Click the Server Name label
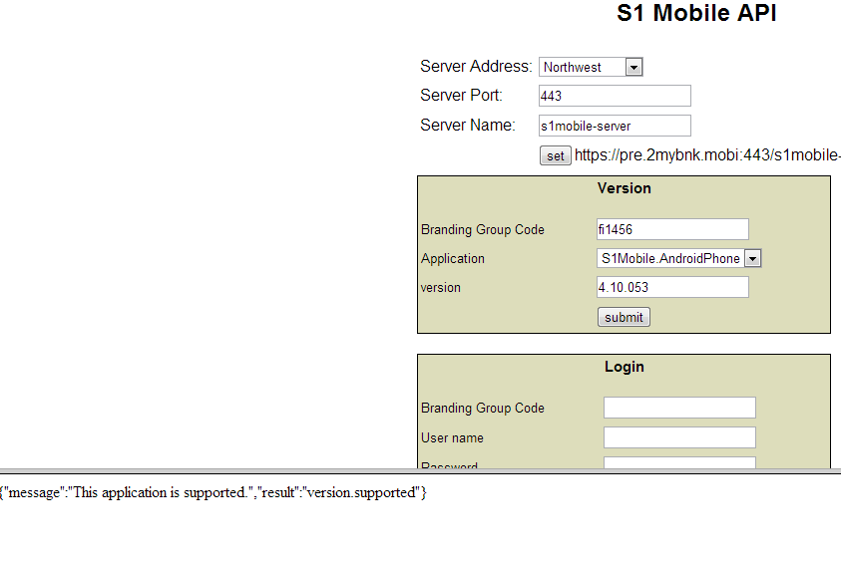Screen dimensions: 841x564 click(467, 126)
